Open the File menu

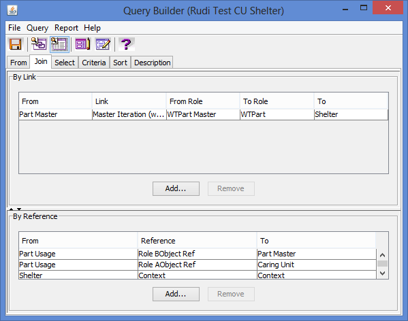click(x=14, y=28)
